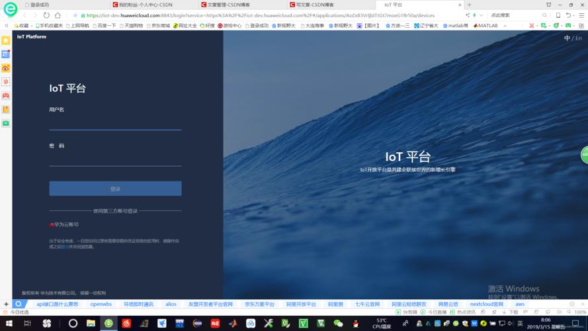This screenshot has width=588, height=331.
Task: Open 七牛云官网 bottom bar link
Action: pos(368,304)
